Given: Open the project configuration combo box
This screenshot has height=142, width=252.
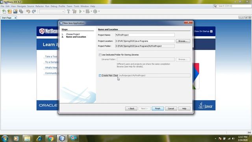Looking at the screenshot, I should click(x=52, y=11).
